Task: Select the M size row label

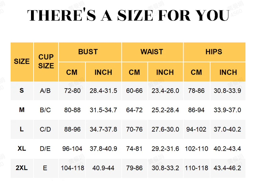Action: [22, 110]
